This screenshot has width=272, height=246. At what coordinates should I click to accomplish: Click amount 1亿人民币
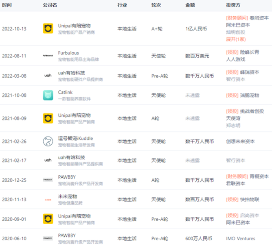[x=196, y=29]
